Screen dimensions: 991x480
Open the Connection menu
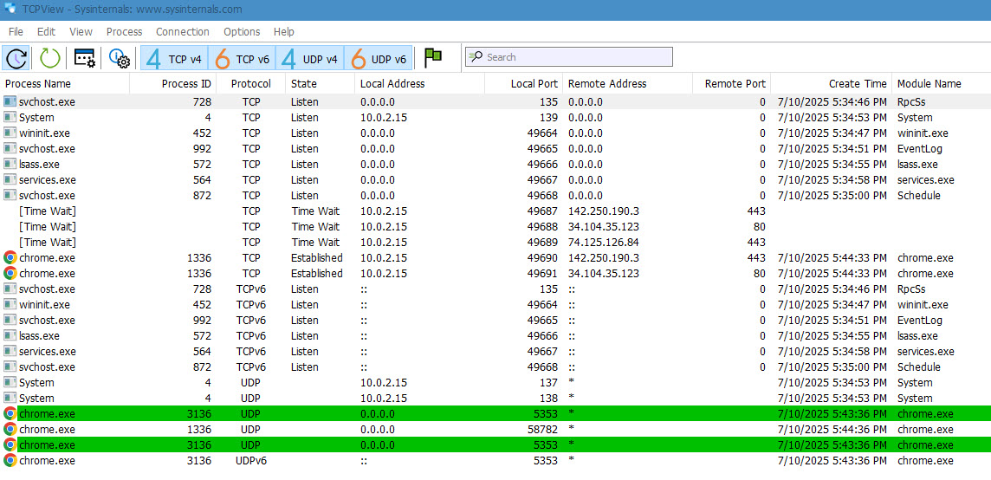coord(182,32)
